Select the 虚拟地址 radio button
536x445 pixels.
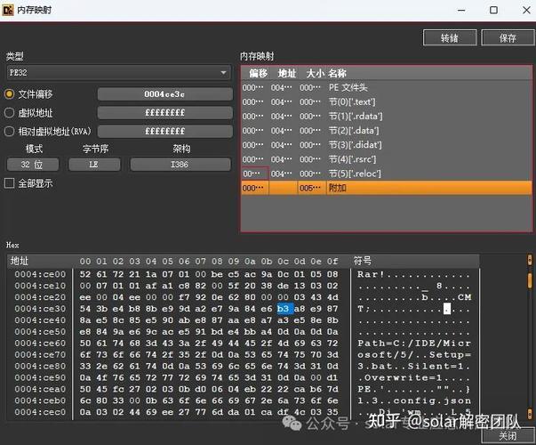coord(9,113)
